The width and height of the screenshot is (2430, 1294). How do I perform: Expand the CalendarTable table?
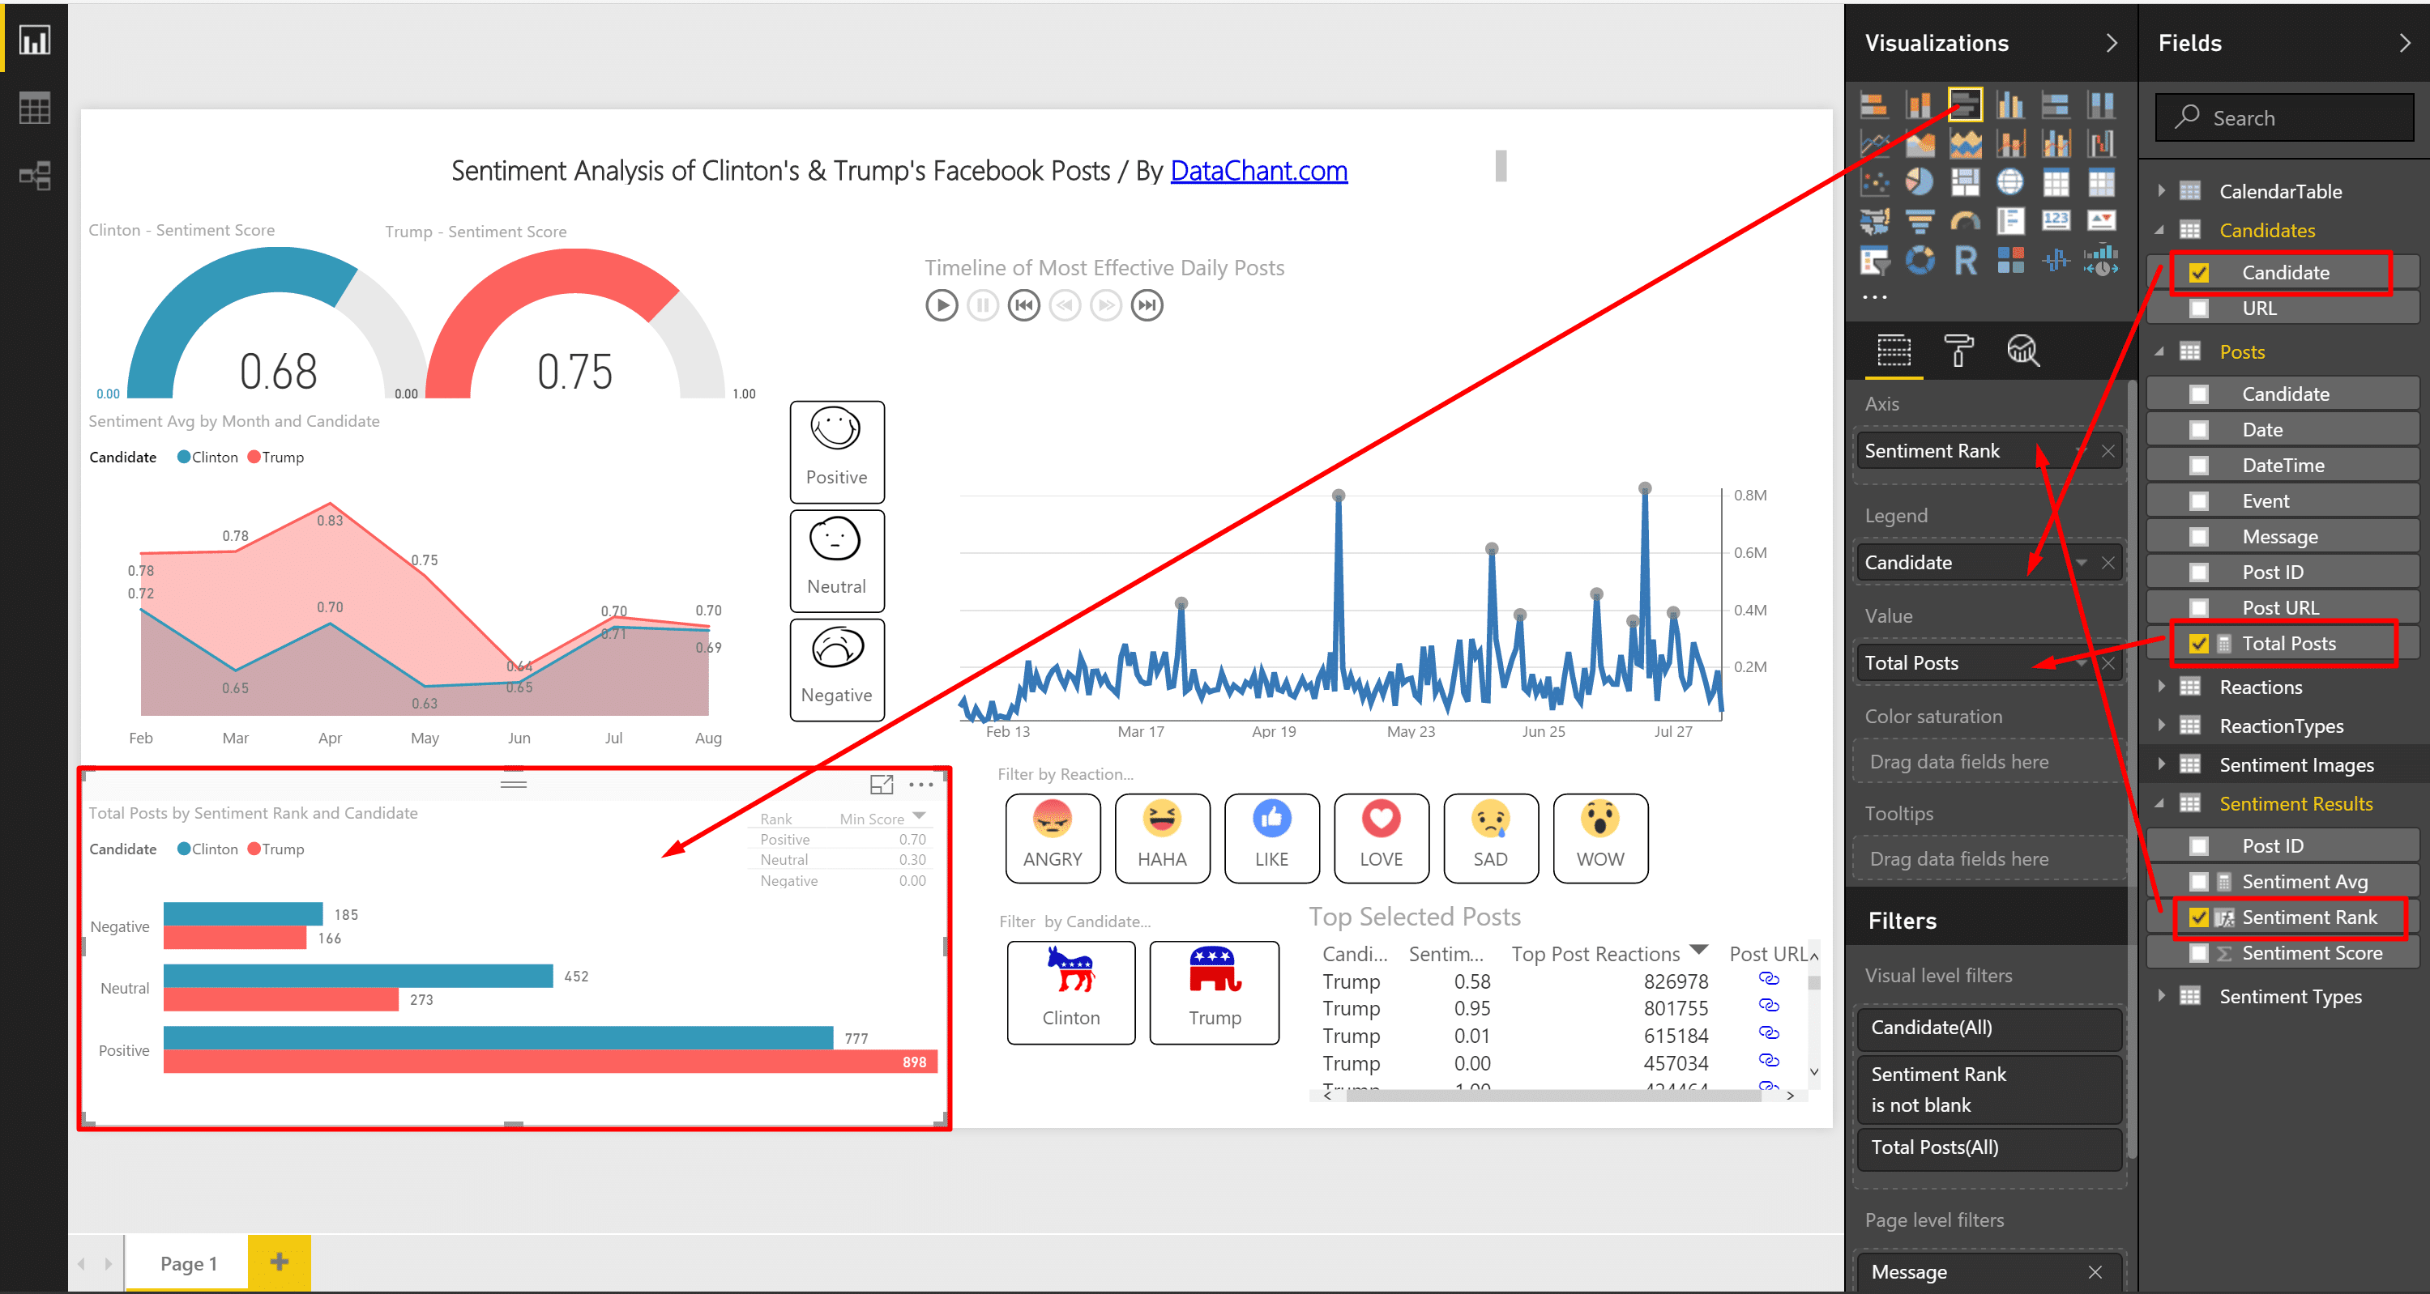(2161, 191)
